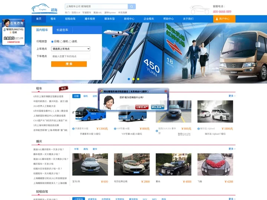Open 帮助中心 in the navigation bar

pos(169,19)
